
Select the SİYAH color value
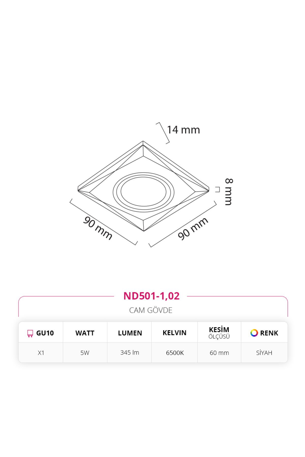coord(264,353)
